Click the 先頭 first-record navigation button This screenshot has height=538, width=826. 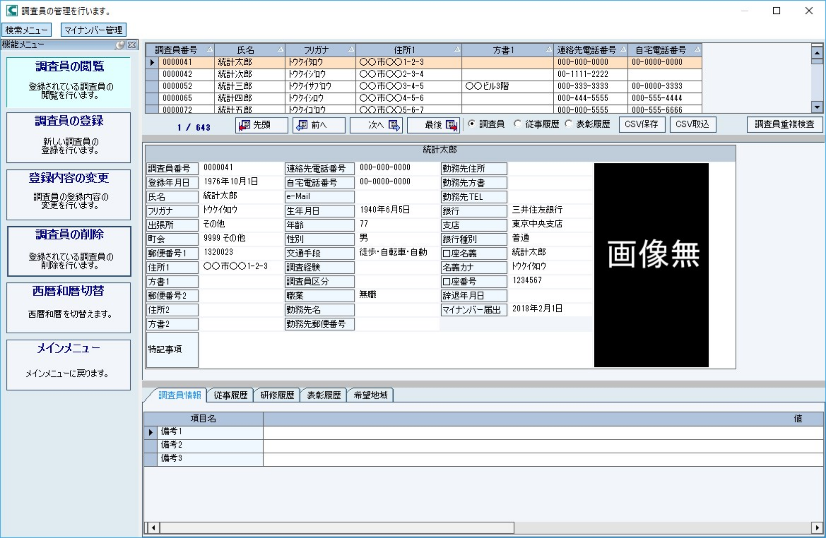tap(261, 125)
